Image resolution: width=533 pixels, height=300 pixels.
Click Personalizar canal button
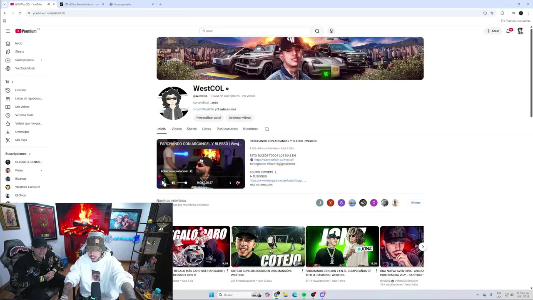(x=209, y=117)
